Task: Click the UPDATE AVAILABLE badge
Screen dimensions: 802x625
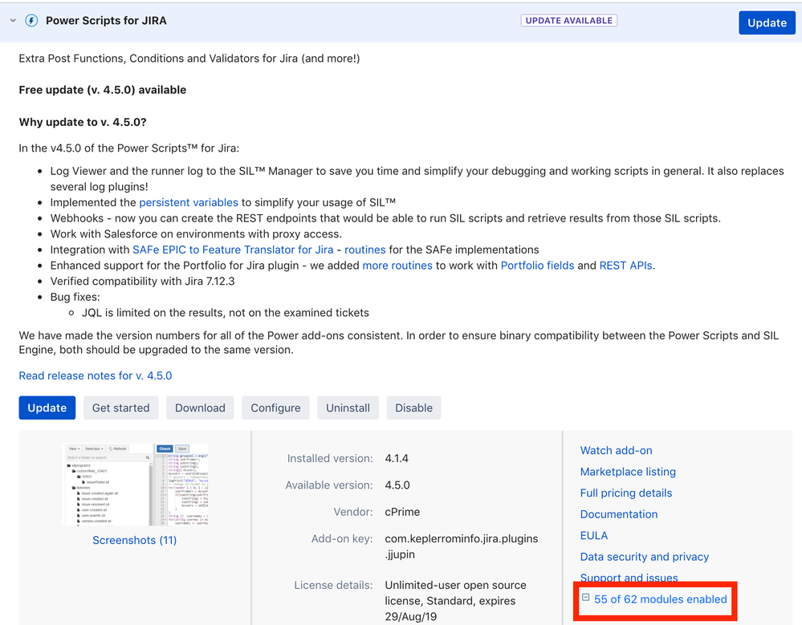Action: click(568, 20)
